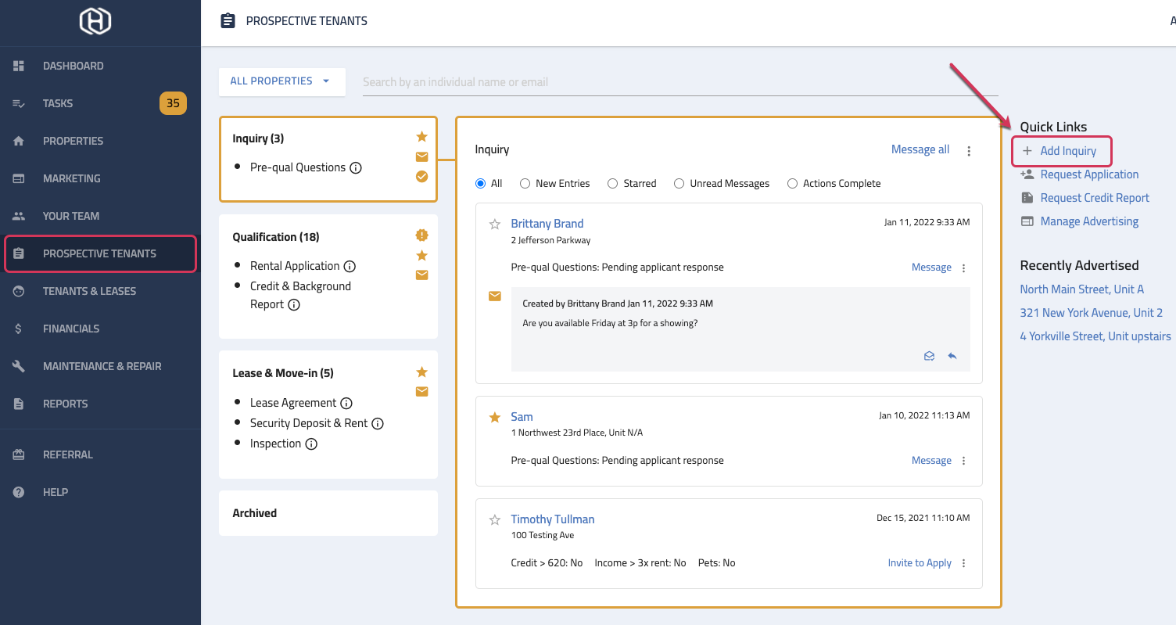Viewport: 1176px width, 625px height.
Task: Click the reply arrow on Brittany's message
Action: click(x=952, y=356)
